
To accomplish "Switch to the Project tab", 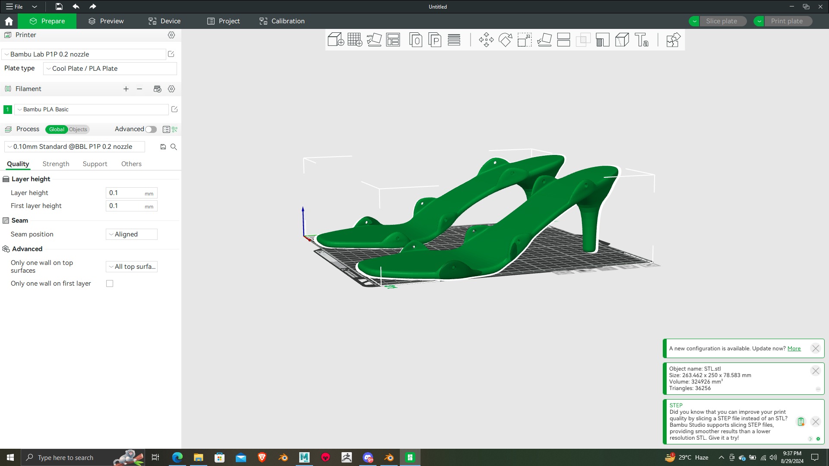I will pyautogui.click(x=223, y=21).
